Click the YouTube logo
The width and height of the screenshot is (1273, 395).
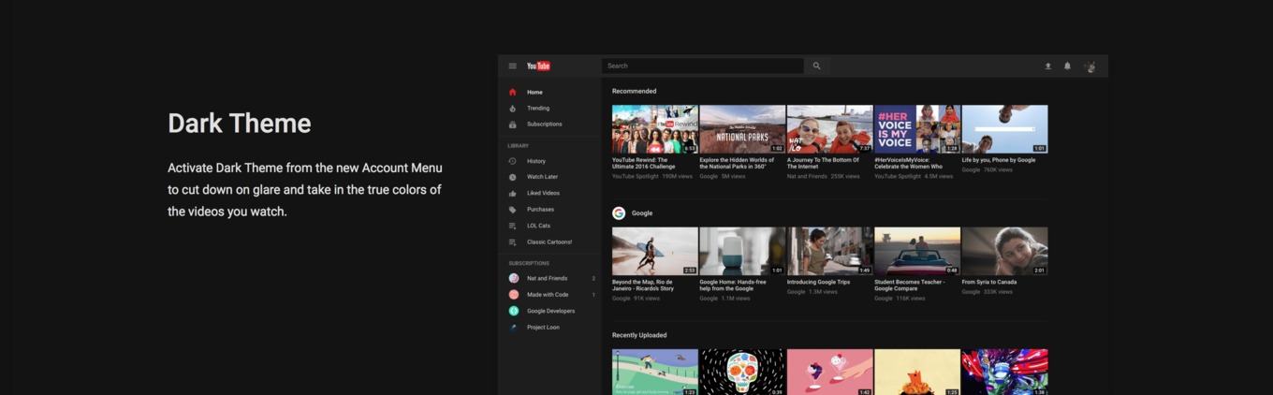pos(538,66)
